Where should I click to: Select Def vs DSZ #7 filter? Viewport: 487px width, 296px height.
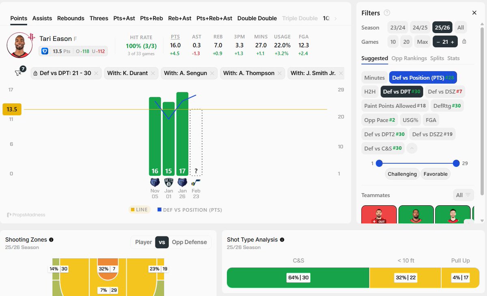445,92
